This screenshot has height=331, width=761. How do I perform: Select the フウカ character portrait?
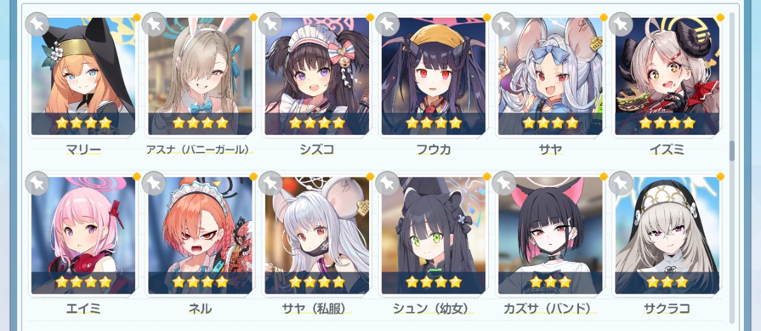433,76
